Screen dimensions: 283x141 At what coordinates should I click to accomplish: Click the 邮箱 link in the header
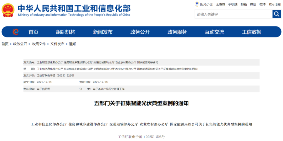(244, 4)
